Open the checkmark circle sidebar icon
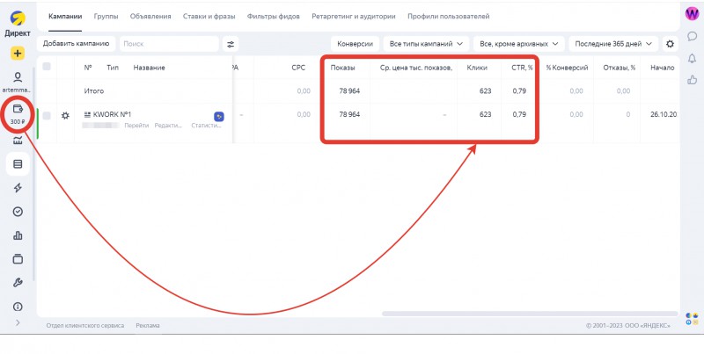 [18, 212]
